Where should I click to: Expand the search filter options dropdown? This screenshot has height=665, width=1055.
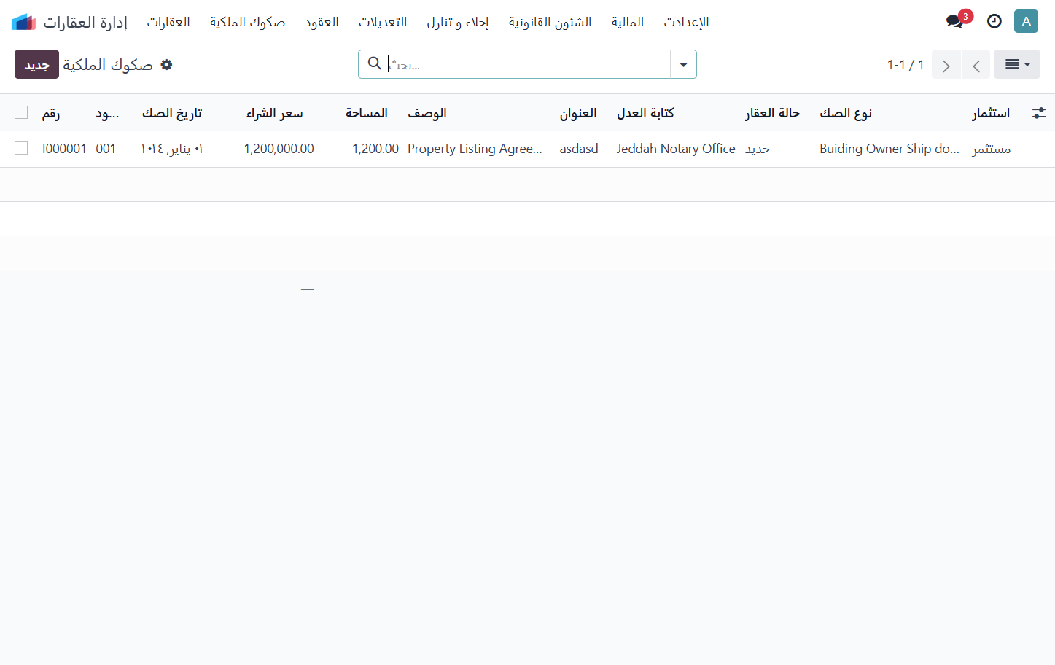click(683, 64)
